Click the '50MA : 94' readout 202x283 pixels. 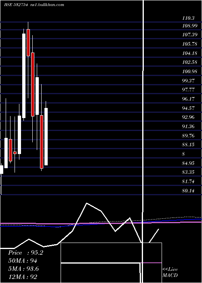tap(23, 261)
